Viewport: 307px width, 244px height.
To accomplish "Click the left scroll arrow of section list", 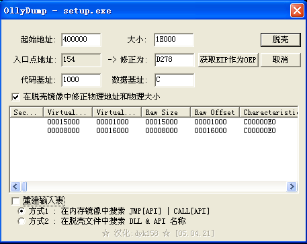I will click(15, 186).
